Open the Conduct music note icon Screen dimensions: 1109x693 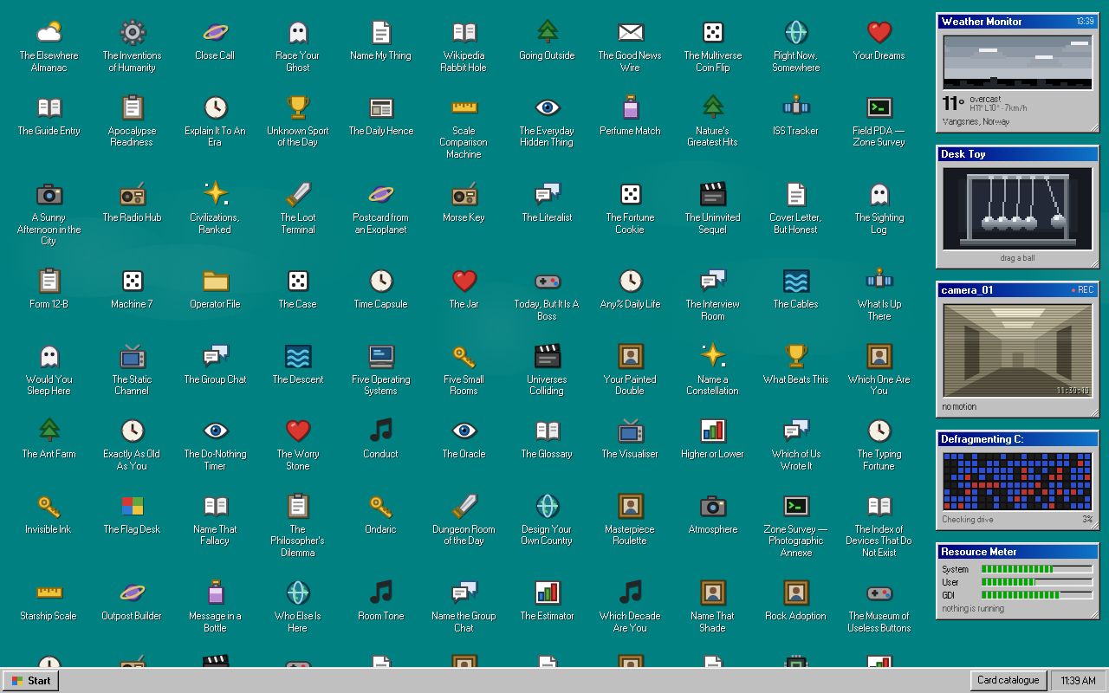(381, 431)
